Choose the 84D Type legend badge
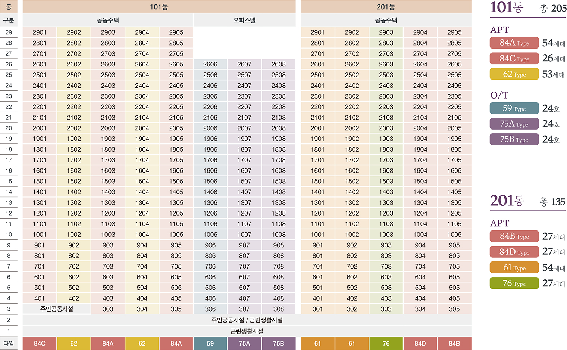 point(514,252)
